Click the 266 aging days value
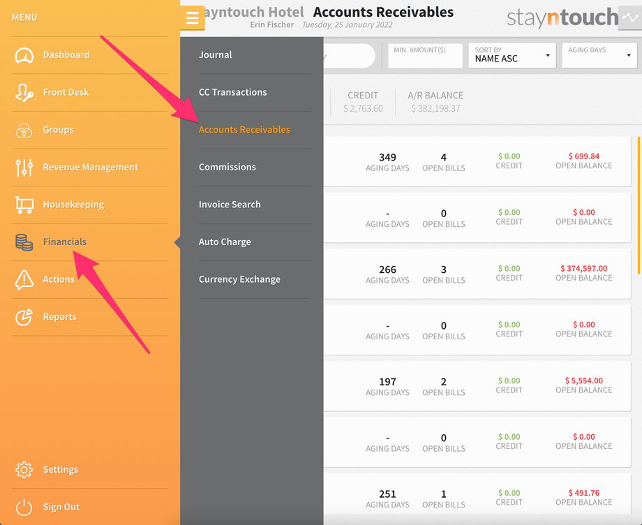Viewport: 642px width, 525px height. point(387,269)
